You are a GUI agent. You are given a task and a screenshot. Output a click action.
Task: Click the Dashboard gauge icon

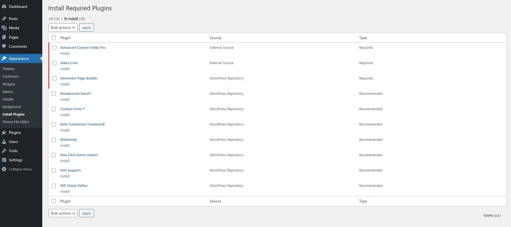(x=4, y=7)
